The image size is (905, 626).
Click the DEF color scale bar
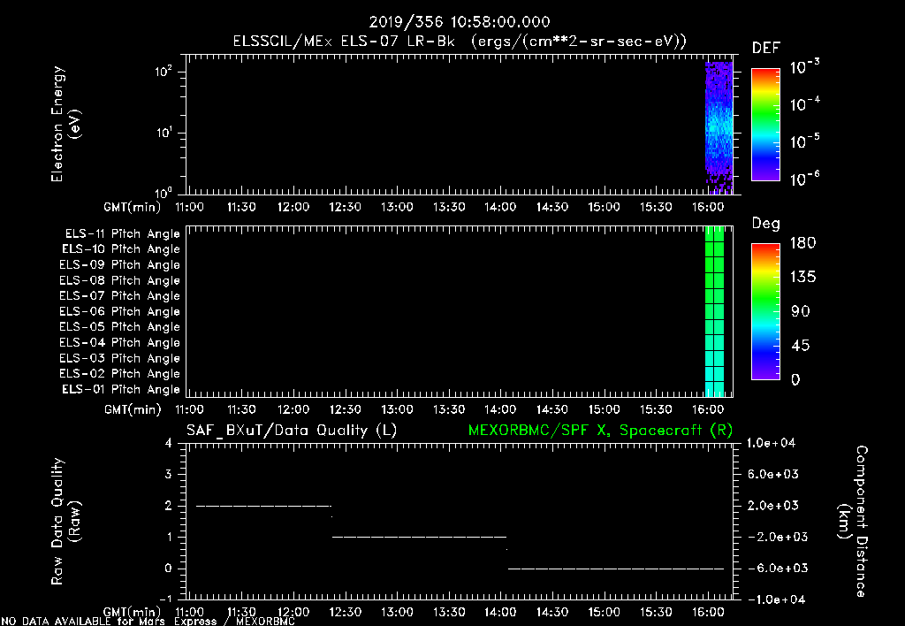pos(765,124)
